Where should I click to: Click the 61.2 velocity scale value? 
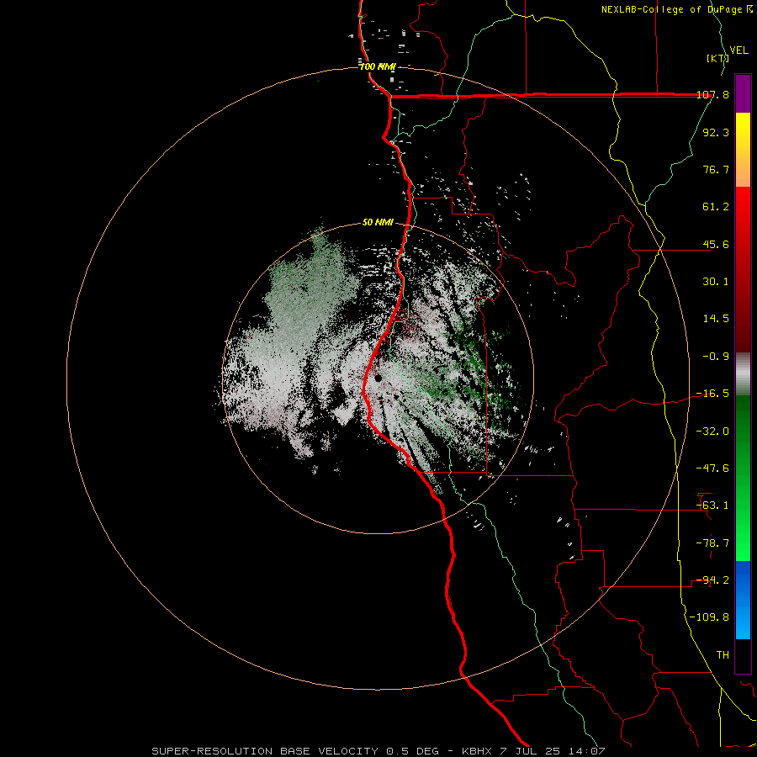(716, 207)
